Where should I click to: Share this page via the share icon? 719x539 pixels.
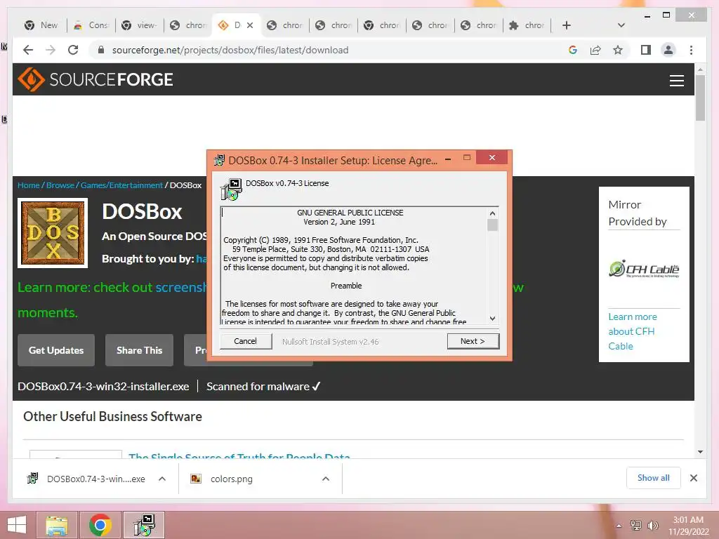(595, 50)
